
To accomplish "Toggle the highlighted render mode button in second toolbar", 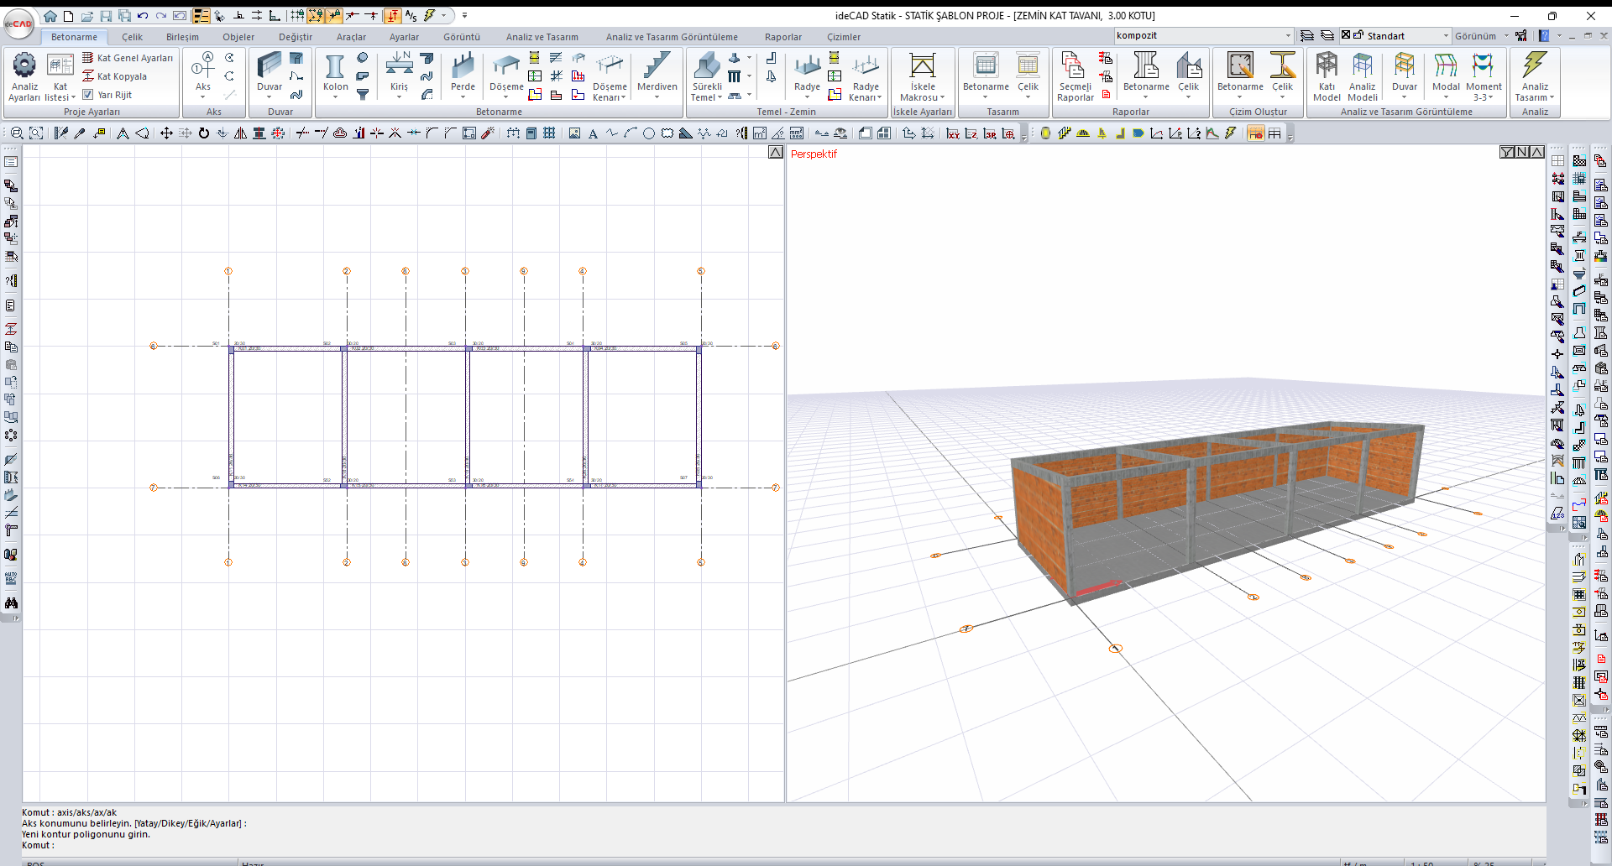I will click(x=1256, y=133).
